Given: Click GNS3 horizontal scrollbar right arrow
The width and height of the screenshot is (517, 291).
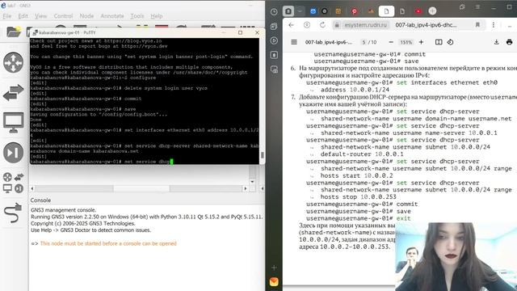Looking at the screenshot, I should click(x=245, y=188).
